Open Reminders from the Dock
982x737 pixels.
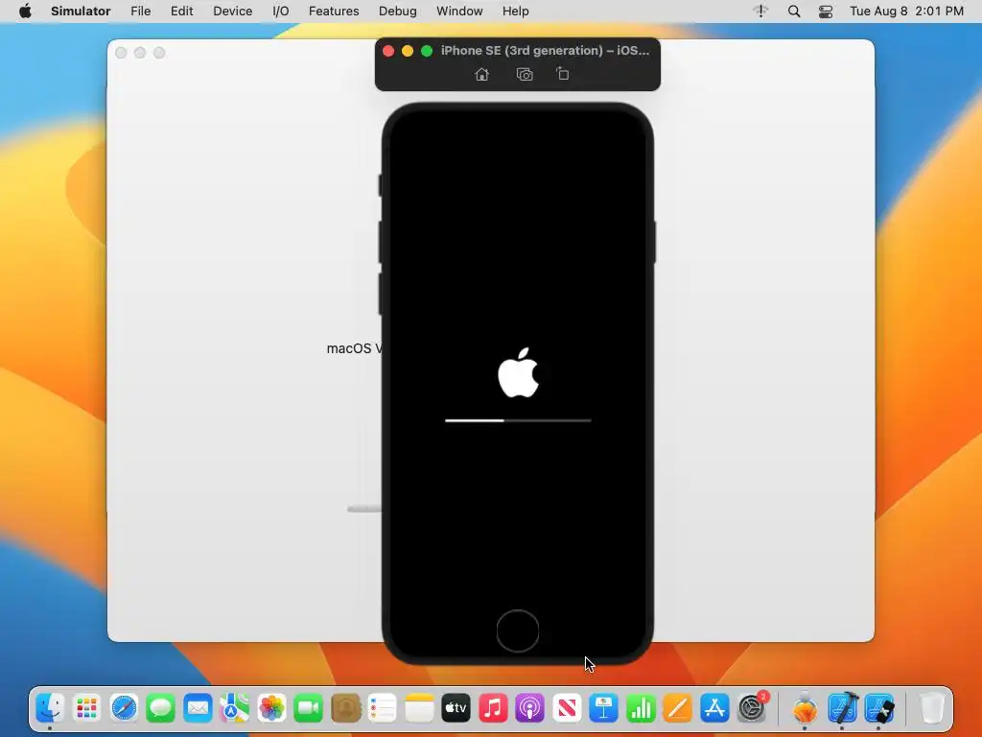(x=382, y=708)
